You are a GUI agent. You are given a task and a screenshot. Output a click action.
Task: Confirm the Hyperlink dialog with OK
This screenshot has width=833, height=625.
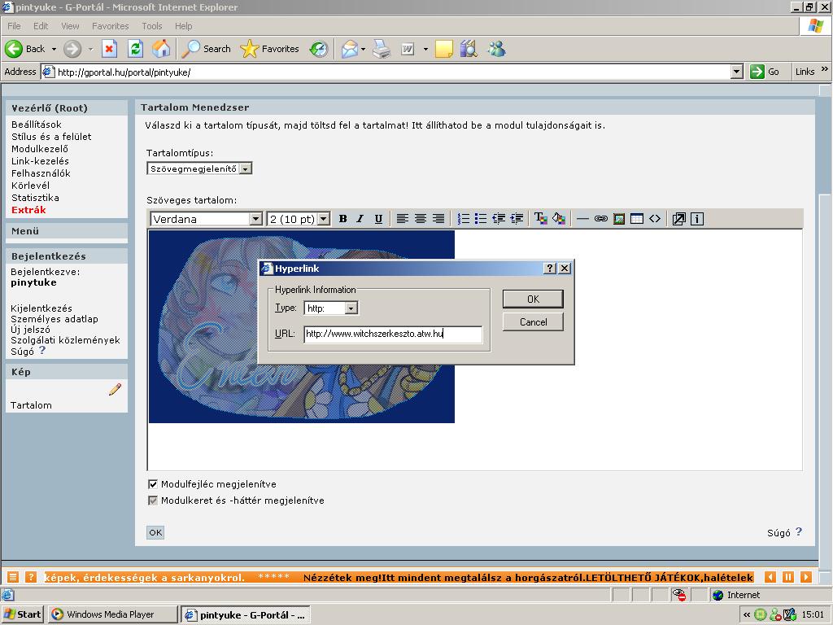533,299
